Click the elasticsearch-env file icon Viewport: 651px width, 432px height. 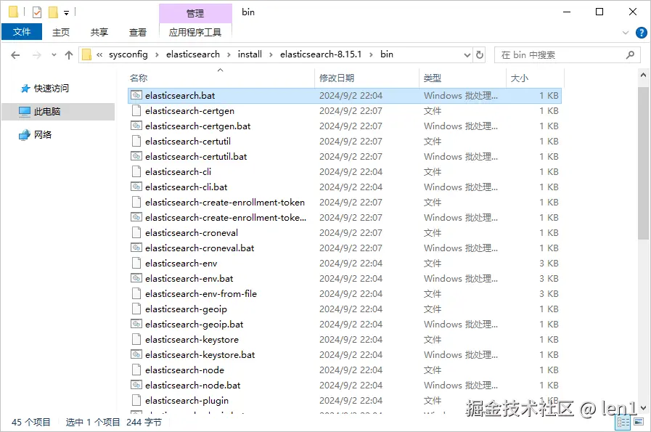(x=136, y=263)
